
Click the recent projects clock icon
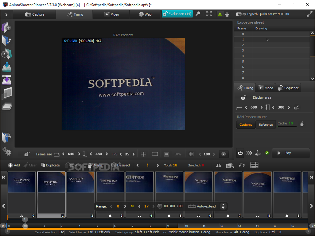pos(6,54)
